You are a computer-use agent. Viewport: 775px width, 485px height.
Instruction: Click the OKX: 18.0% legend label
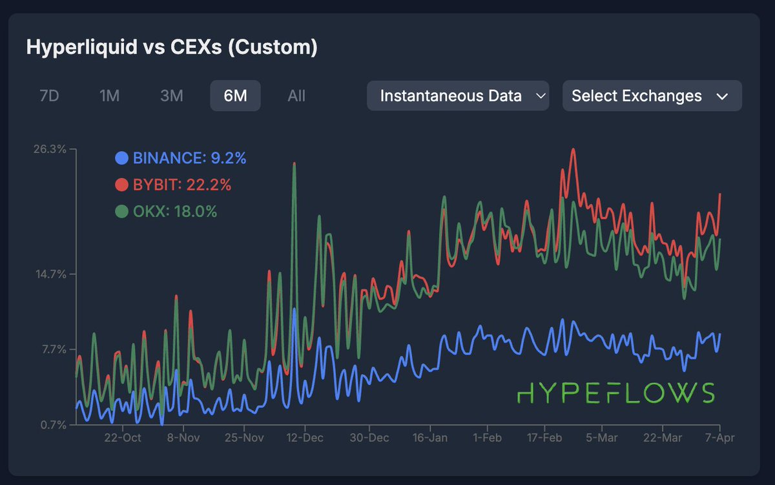[175, 211]
